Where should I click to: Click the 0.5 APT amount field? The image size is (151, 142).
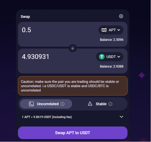pos(58,30)
